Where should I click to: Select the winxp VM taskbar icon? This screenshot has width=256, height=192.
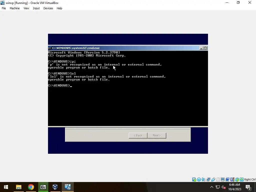coord(67,187)
